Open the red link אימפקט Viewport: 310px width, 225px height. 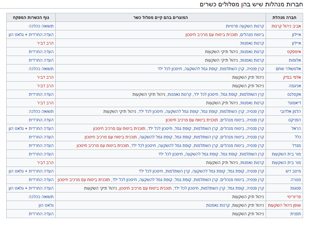(x=294, y=52)
